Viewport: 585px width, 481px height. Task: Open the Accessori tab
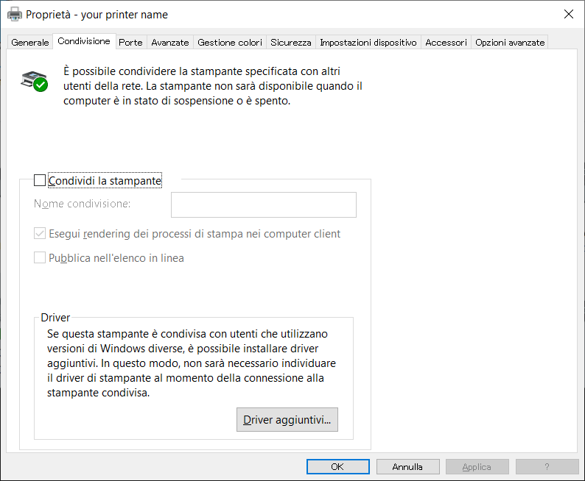point(446,43)
